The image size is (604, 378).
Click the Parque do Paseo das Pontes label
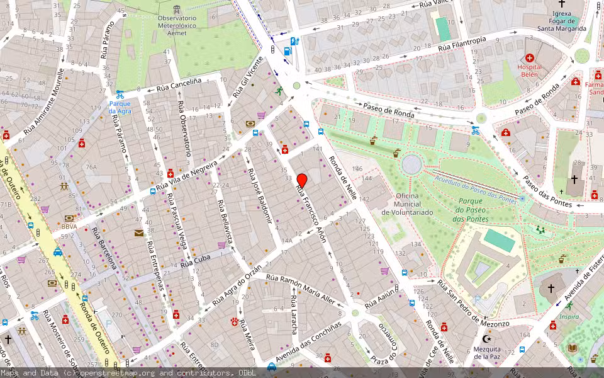(471, 210)
